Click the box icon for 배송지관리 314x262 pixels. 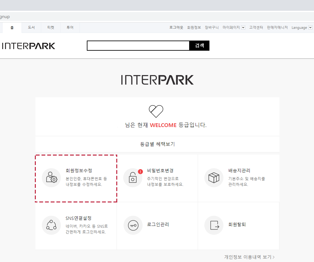[x=214, y=177]
